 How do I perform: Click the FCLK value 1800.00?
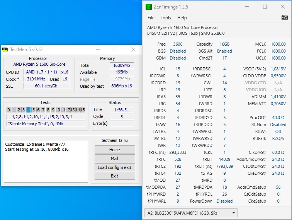click(278, 51)
